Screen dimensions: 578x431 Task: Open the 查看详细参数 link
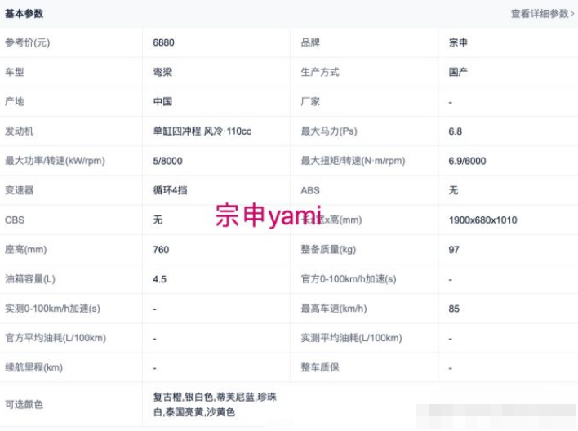point(542,14)
